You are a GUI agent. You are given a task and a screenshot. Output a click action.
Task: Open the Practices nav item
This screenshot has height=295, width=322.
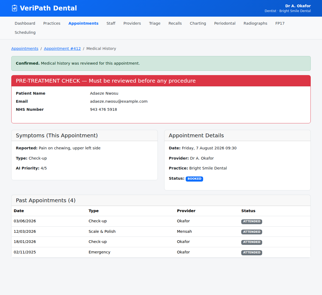pos(52,23)
